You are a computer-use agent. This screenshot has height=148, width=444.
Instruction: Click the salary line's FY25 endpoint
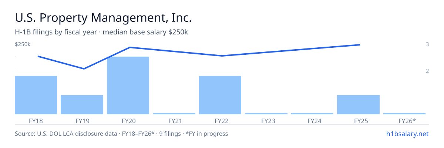pyautogui.click(x=360, y=45)
